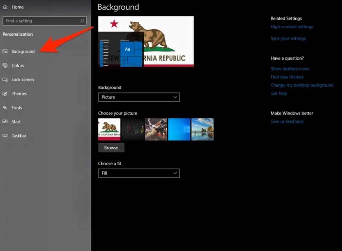Click the Taskbar bar icon

coord(5,136)
